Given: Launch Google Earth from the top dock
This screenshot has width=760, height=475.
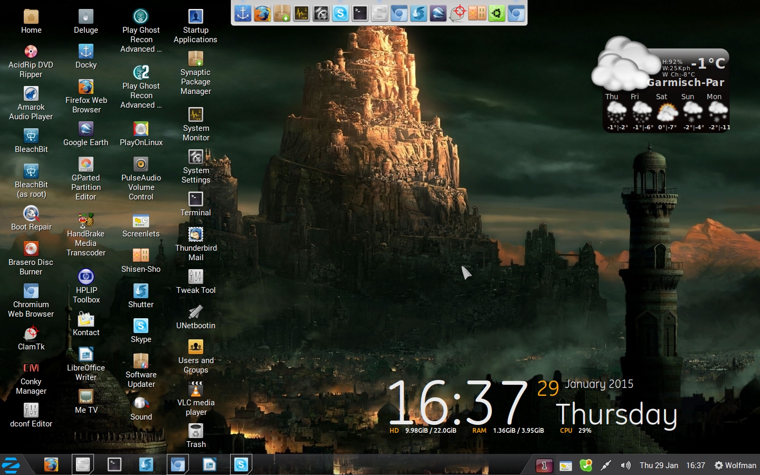Looking at the screenshot, I should tap(438, 13).
